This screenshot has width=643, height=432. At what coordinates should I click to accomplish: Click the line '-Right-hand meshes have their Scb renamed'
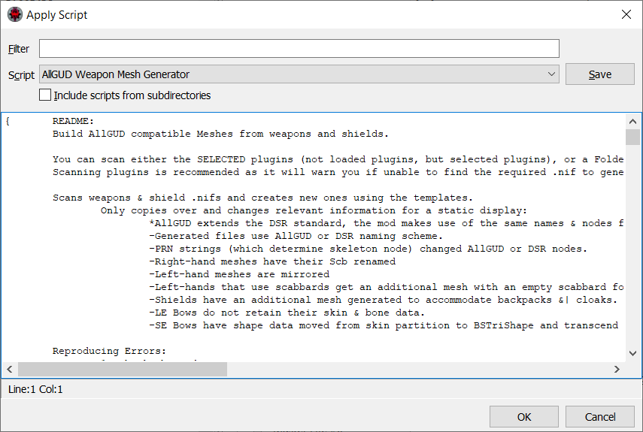pos(272,261)
